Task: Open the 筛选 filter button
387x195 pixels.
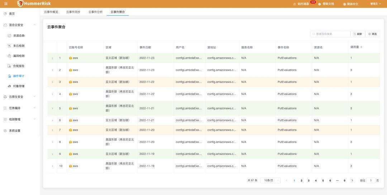Action: tap(372, 34)
